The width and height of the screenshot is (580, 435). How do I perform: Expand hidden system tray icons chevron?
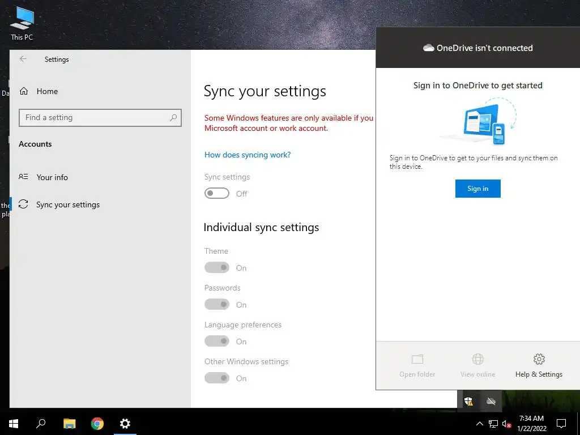point(479,424)
